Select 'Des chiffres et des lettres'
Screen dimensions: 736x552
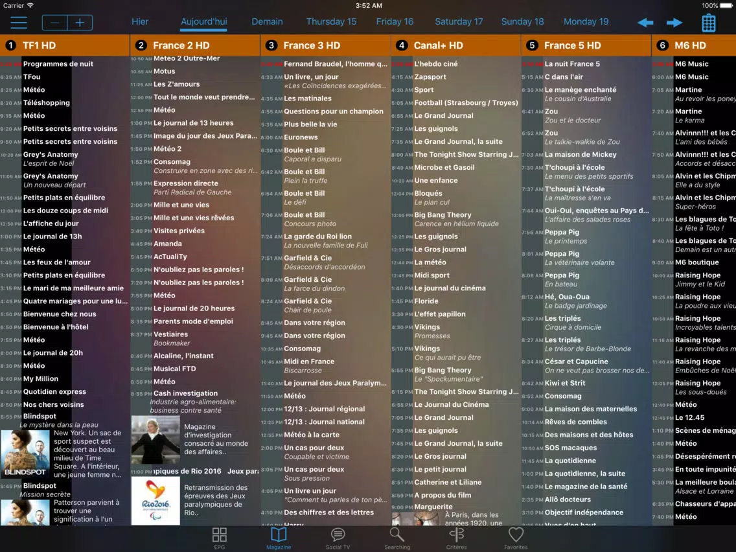click(329, 512)
